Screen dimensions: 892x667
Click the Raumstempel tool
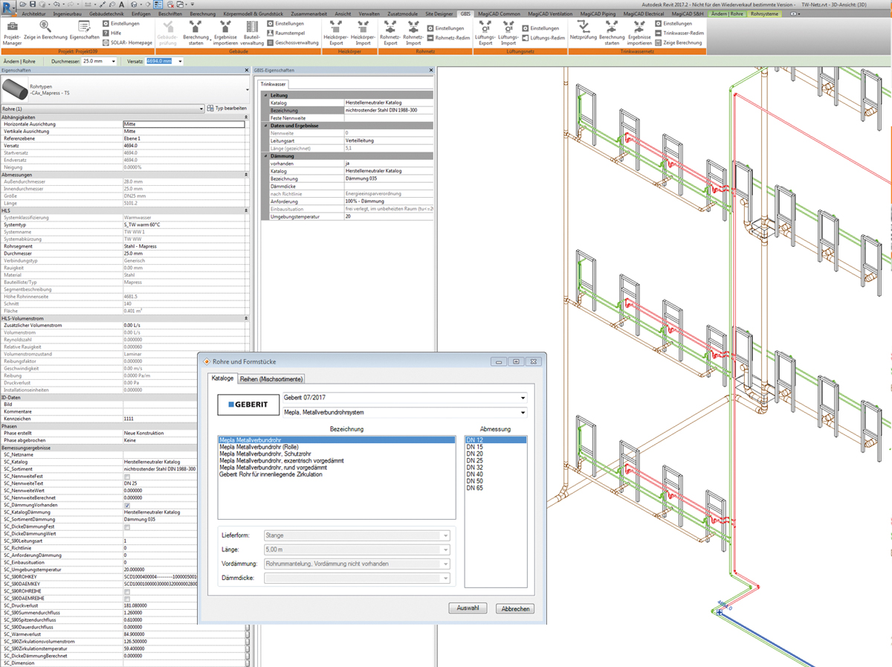click(x=285, y=33)
